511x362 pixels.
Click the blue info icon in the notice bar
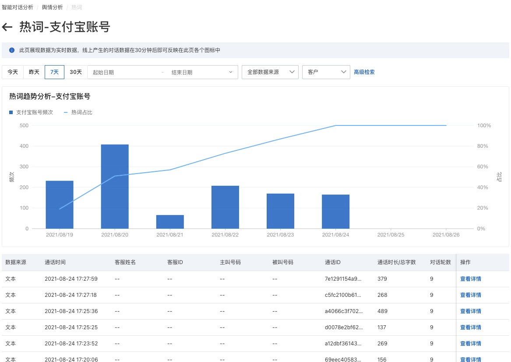(x=12, y=50)
